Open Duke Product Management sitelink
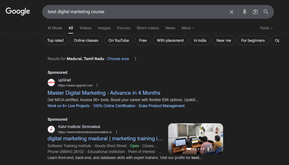This screenshot has width=289, height=165. click(161, 106)
